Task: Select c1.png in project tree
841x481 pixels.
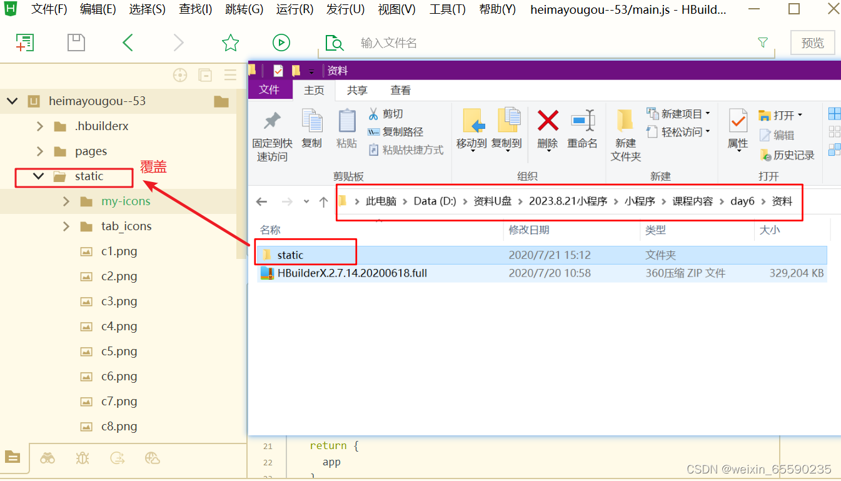Action: [119, 251]
